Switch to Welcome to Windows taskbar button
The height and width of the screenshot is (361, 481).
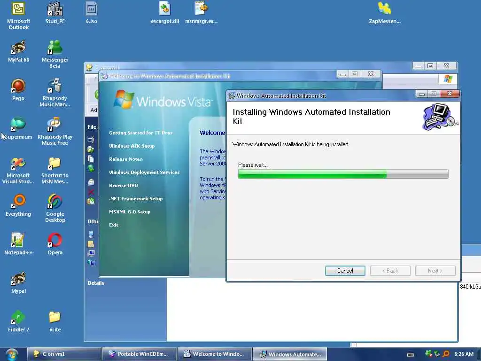pos(215,354)
